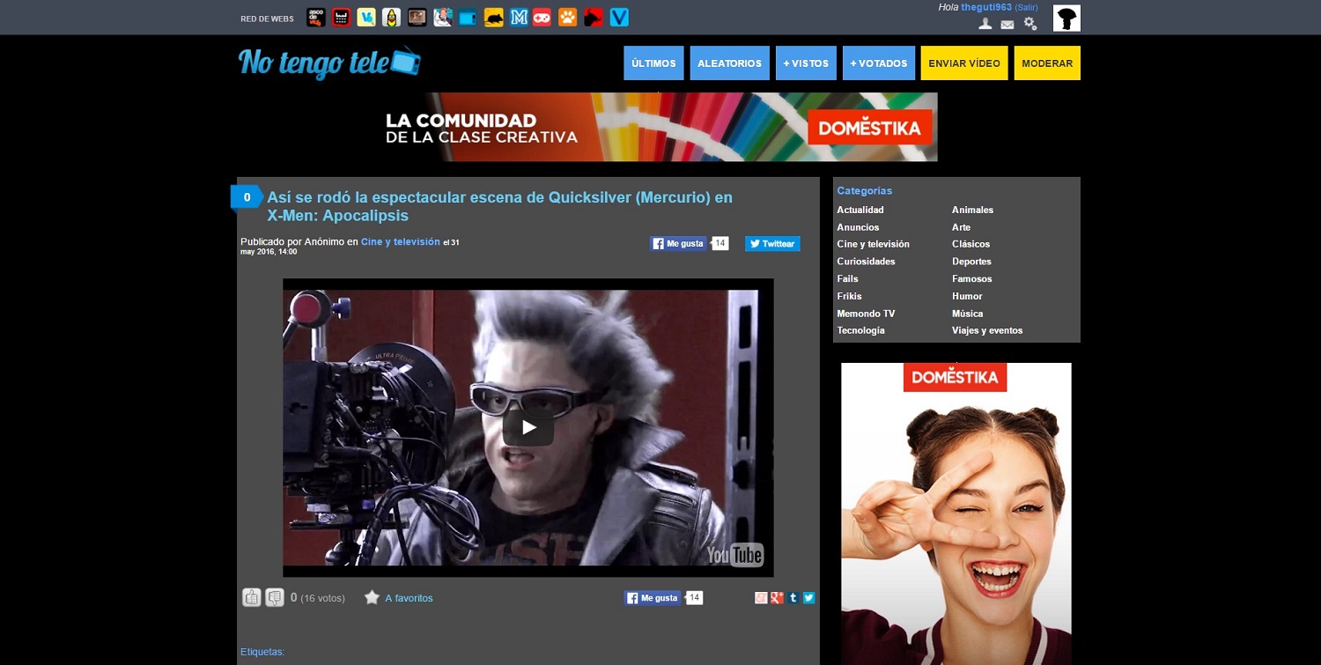The image size is (1321, 665).
Task: Open the blue TV network site icon
Action: coord(468,17)
